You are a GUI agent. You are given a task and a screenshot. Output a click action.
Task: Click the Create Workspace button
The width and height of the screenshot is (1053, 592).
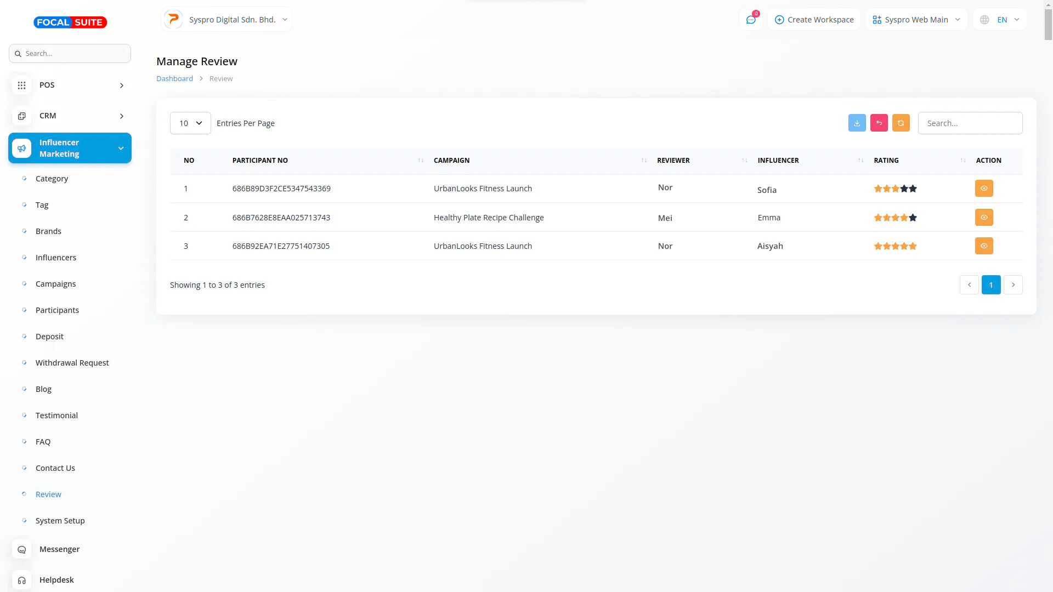tap(814, 20)
